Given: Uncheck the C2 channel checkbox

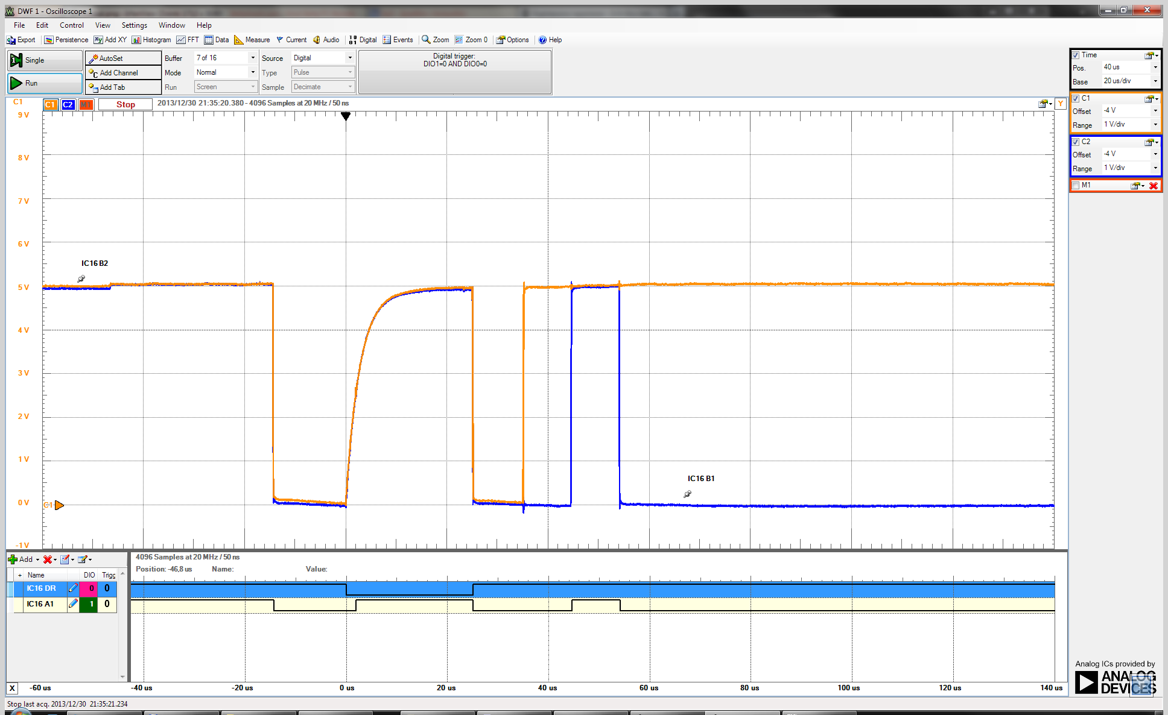Looking at the screenshot, I should [x=1076, y=142].
